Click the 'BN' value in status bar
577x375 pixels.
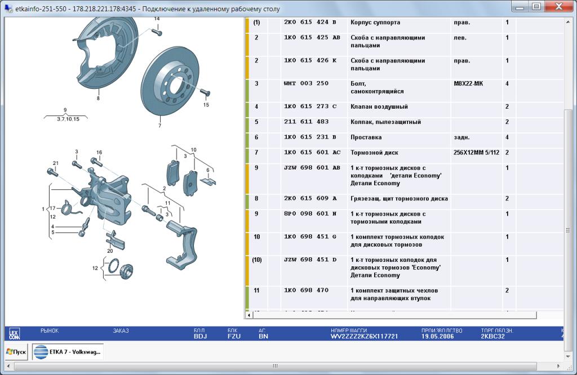click(263, 336)
